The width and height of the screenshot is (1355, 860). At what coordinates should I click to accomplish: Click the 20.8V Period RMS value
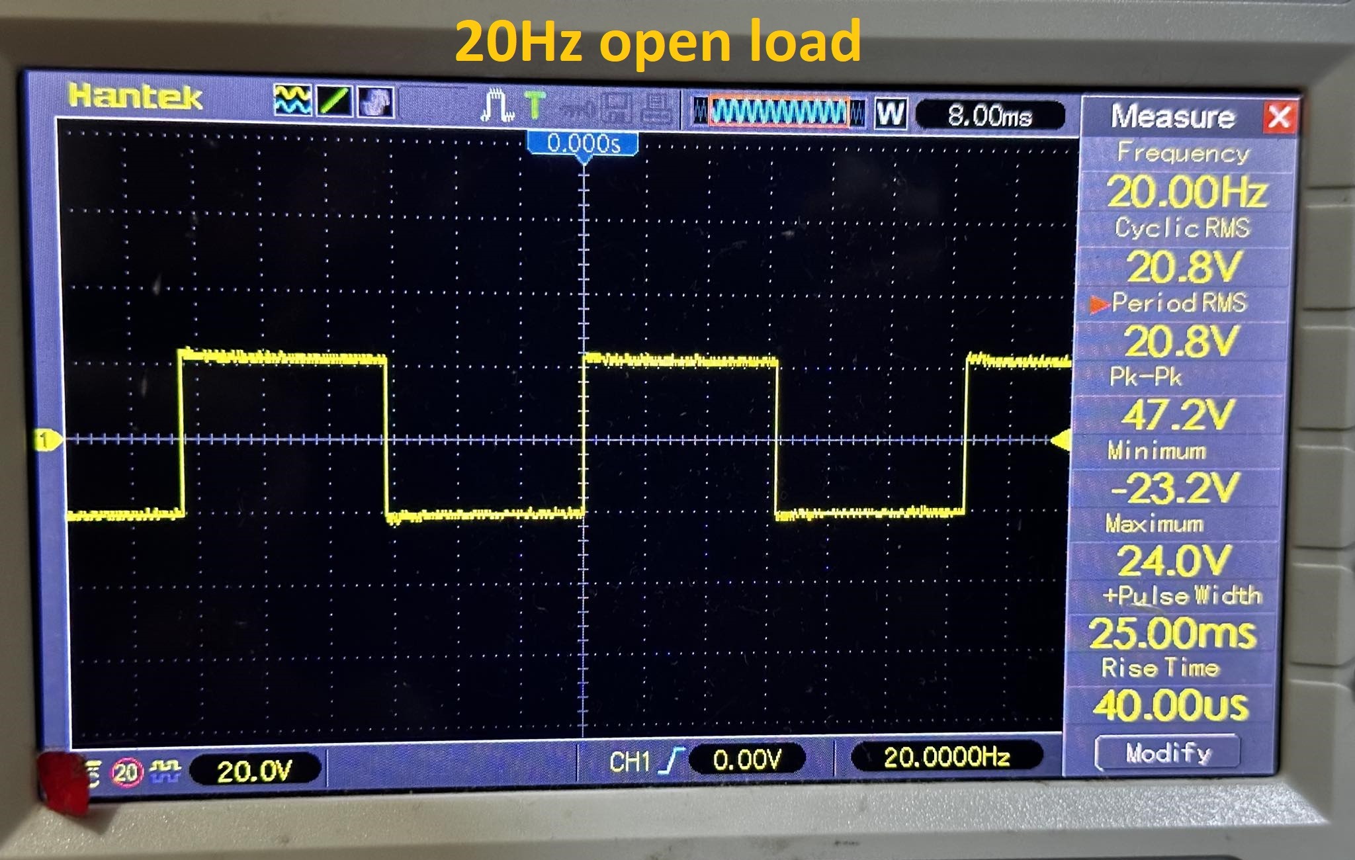tap(1181, 341)
